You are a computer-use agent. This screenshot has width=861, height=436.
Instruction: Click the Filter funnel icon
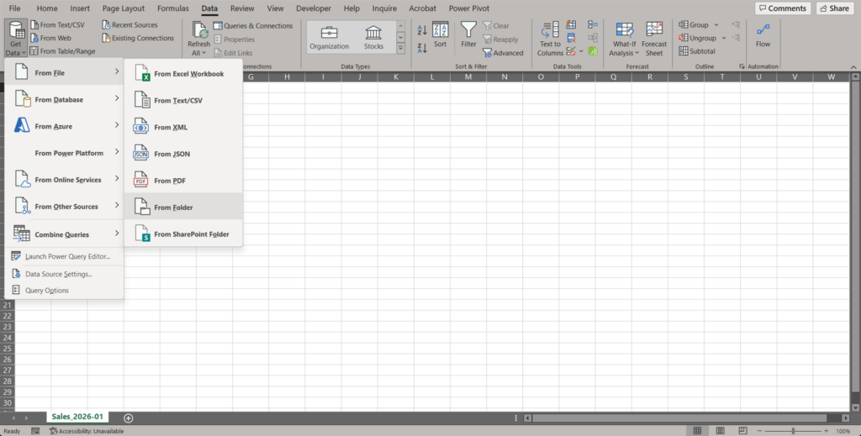[468, 31]
